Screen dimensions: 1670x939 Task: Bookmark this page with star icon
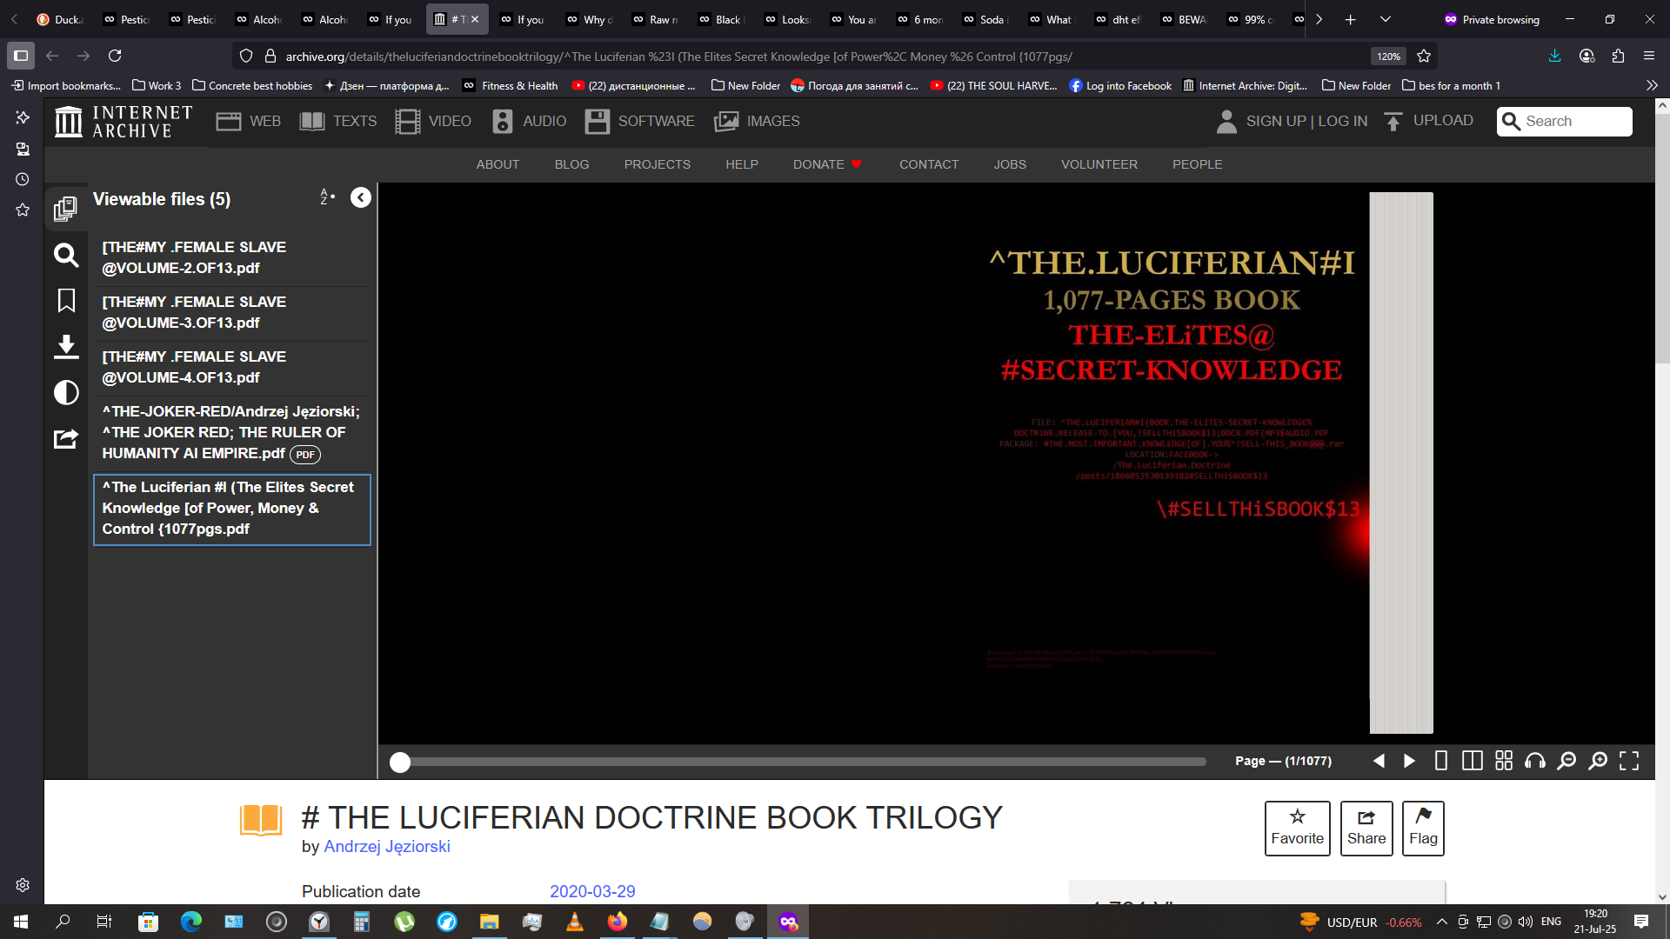tap(1424, 56)
